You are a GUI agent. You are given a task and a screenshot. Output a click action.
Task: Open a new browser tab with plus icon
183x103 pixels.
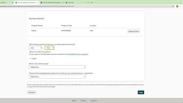pos(92,3)
